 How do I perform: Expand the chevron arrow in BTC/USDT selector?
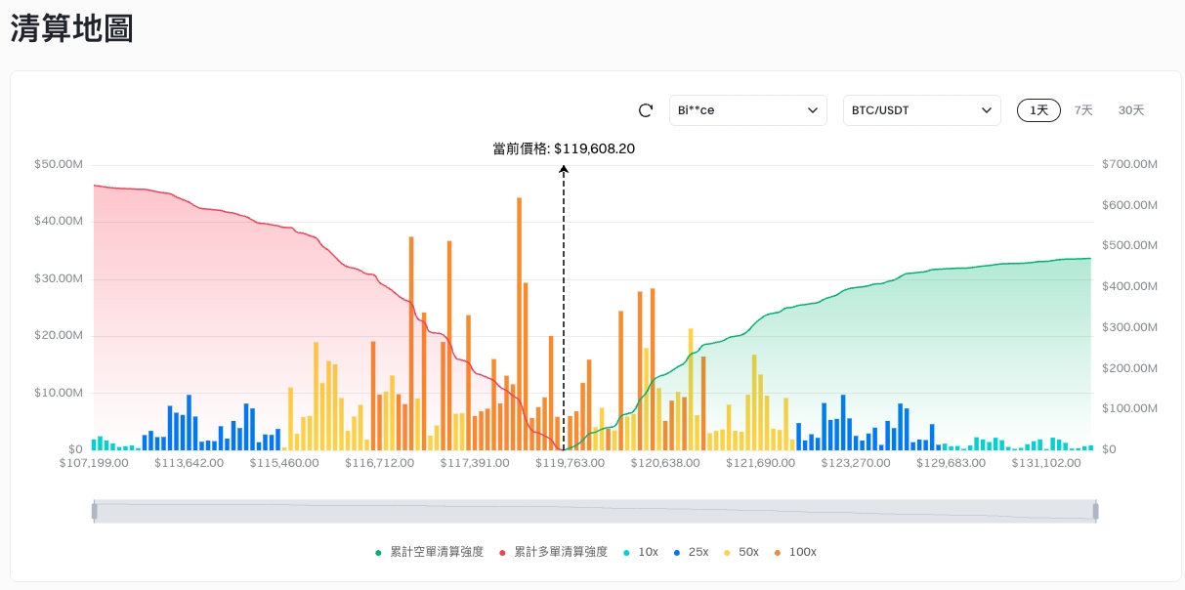(986, 110)
